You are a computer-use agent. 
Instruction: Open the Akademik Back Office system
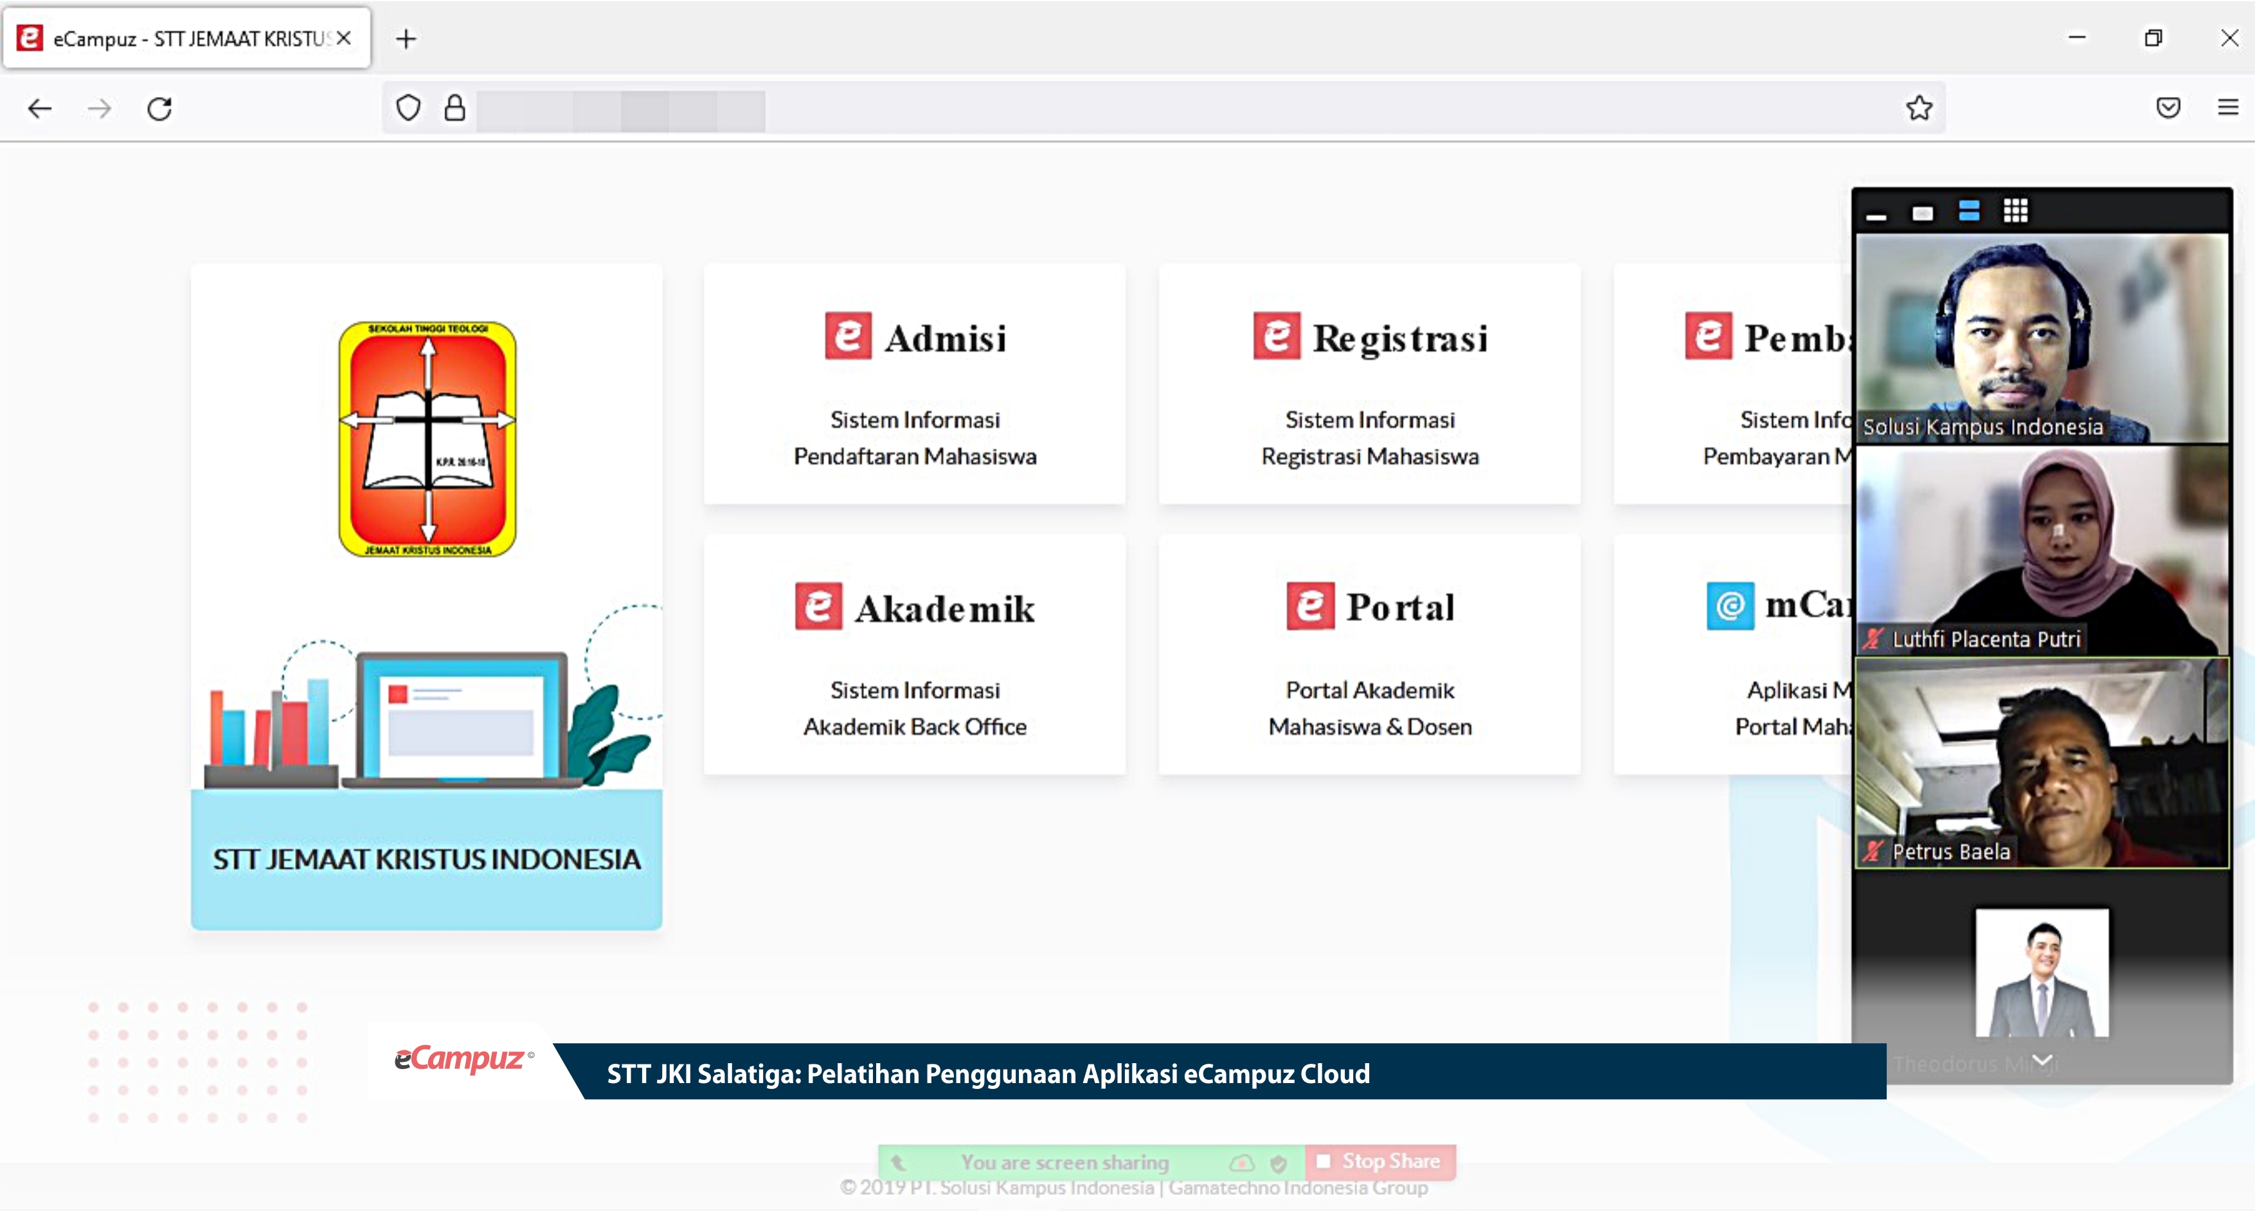[x=915, y=654]
